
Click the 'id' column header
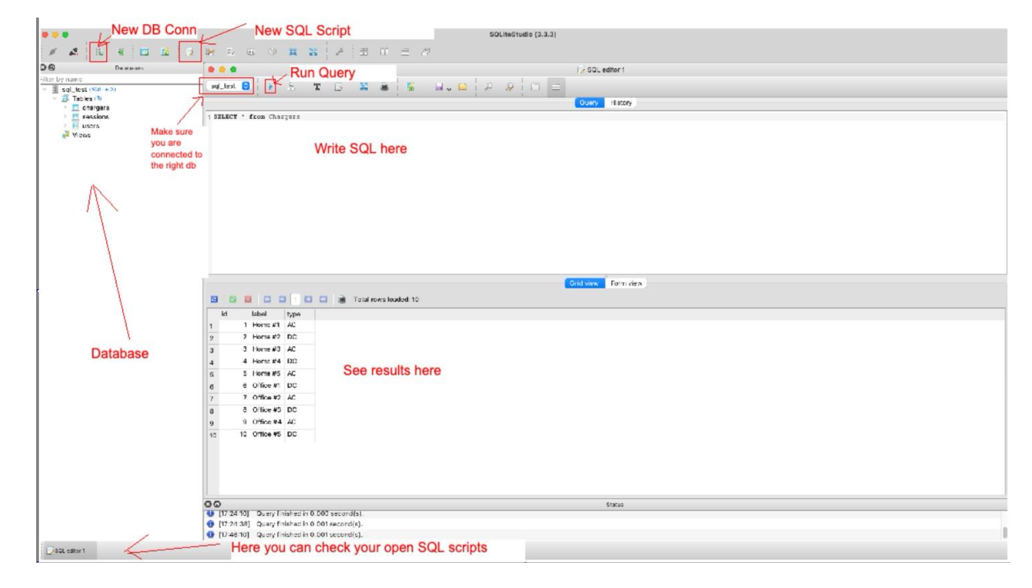[x=233, y=314]
